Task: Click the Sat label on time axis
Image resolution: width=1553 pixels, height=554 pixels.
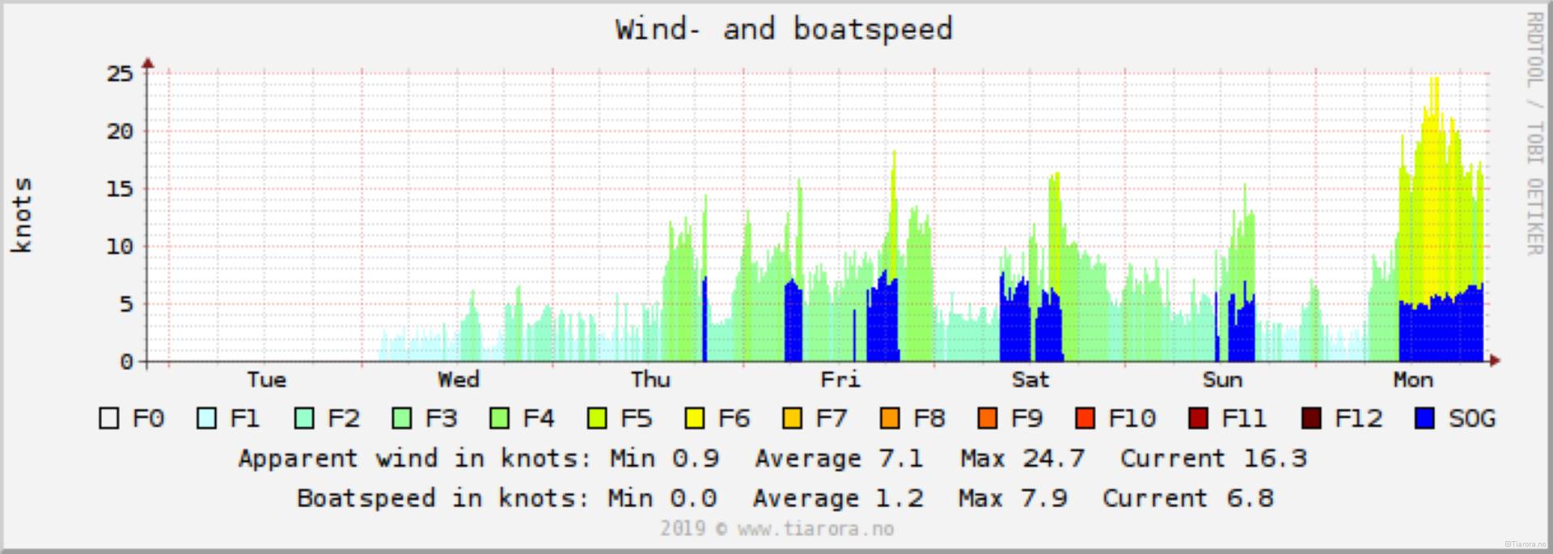Action: coord(1030,380)
